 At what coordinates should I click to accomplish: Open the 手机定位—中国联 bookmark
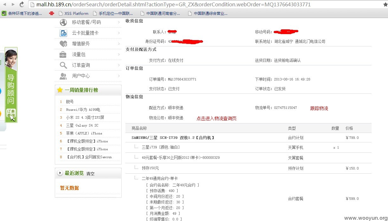(113, 13)
